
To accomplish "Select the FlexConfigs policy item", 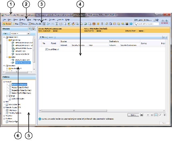I will (x=13, y=122).
